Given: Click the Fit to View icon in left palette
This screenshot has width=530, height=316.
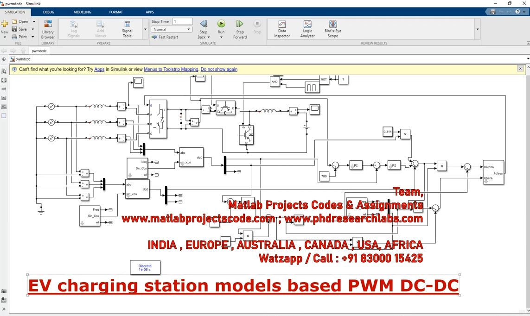Looking at the screenshot, I should (x=4, y=80).
